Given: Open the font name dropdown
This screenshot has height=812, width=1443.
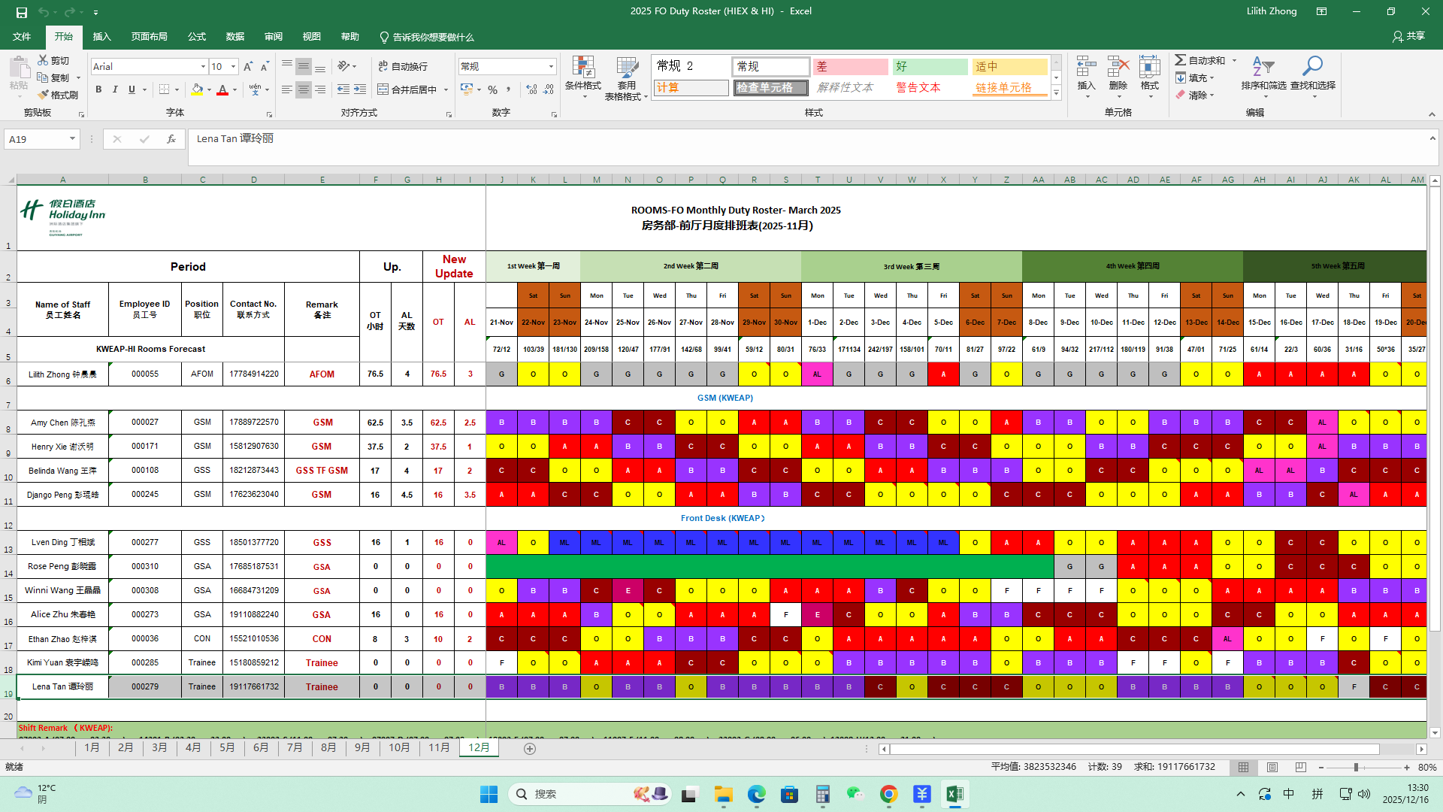Looking at the screenshot, I should point(203,67).
